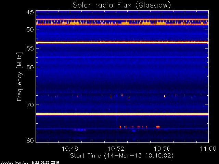Click the 60 frequency tick label
Screen dimensions: 219x164
30,67
